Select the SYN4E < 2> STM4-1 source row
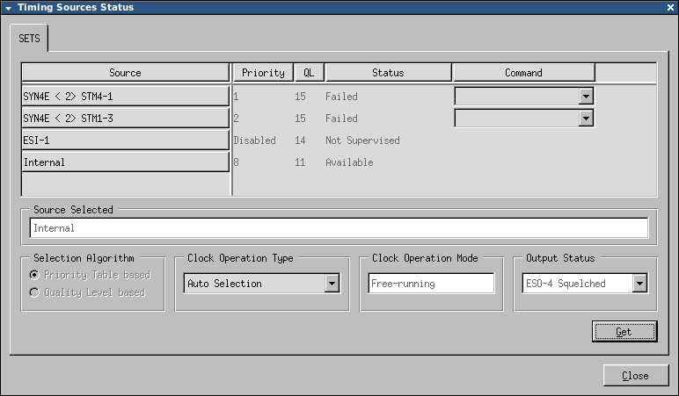The image size is (679, 396). click(x=125, y=97)
